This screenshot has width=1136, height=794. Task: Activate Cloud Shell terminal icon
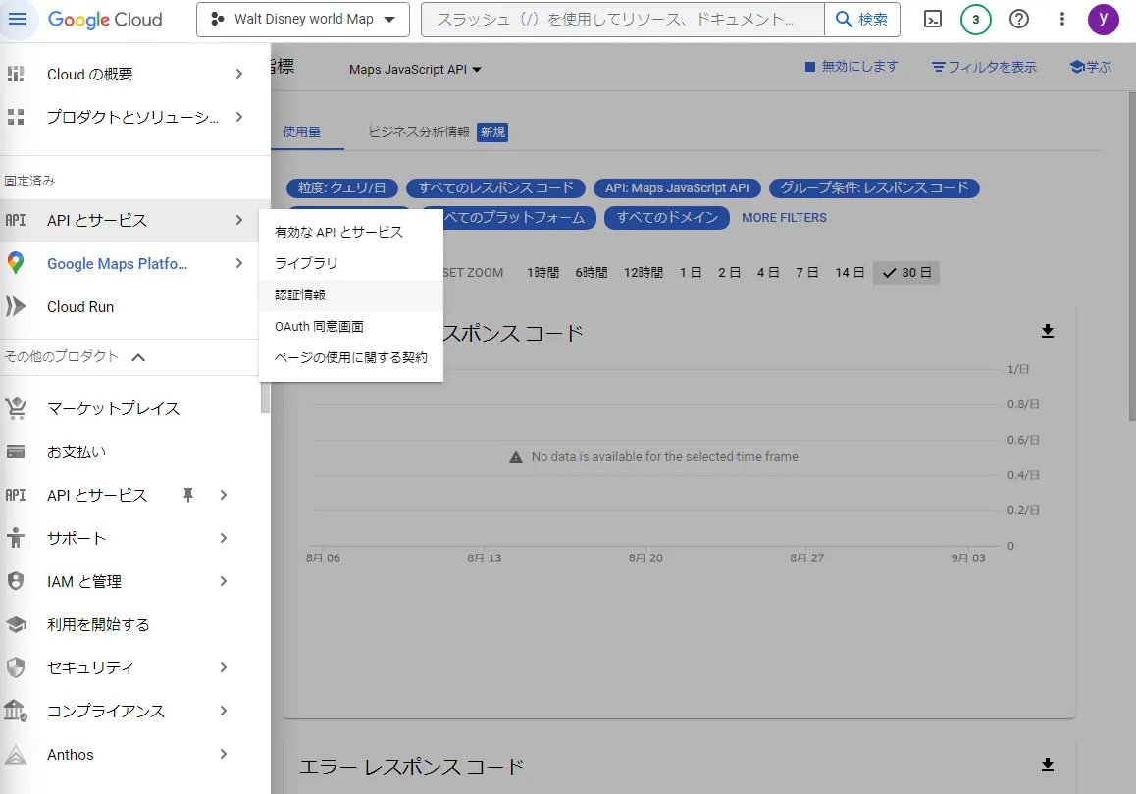(x=933, y=20)
